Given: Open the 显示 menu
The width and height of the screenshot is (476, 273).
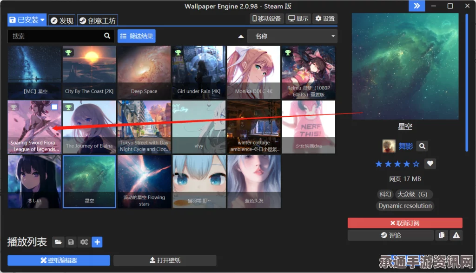Looking at the screenshot, I should [298, 19].
